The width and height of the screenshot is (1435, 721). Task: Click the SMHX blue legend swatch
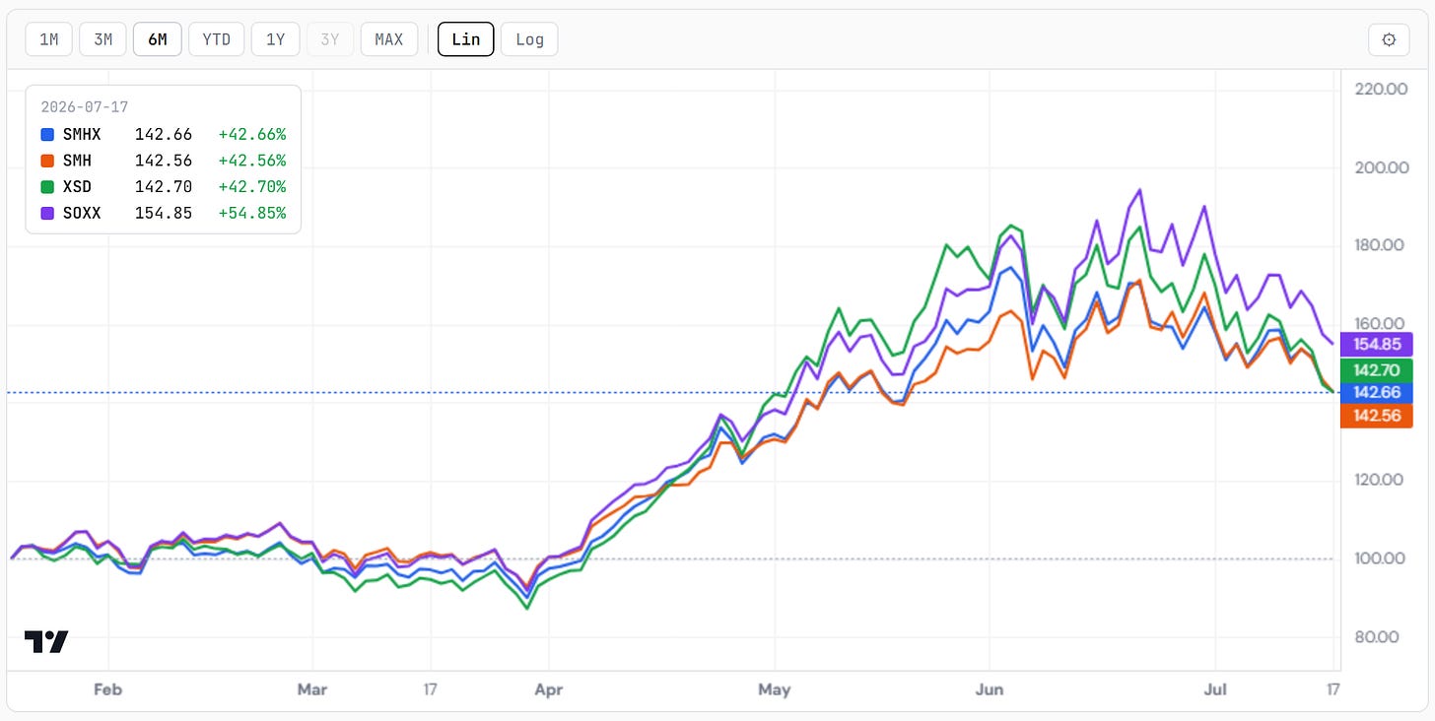click(x=47, y=135)
